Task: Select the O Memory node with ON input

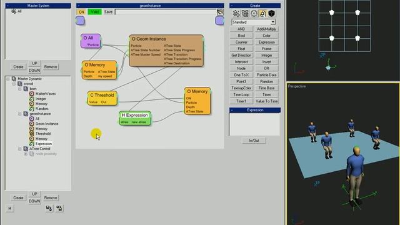Action: (197, 101)
